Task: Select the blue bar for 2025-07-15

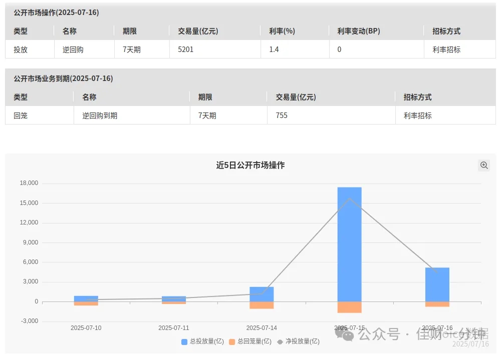Action: pos(350,244)
